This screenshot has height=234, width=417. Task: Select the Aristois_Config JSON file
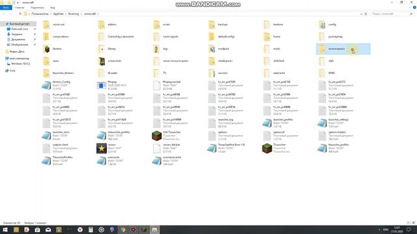tap(57, 85)
